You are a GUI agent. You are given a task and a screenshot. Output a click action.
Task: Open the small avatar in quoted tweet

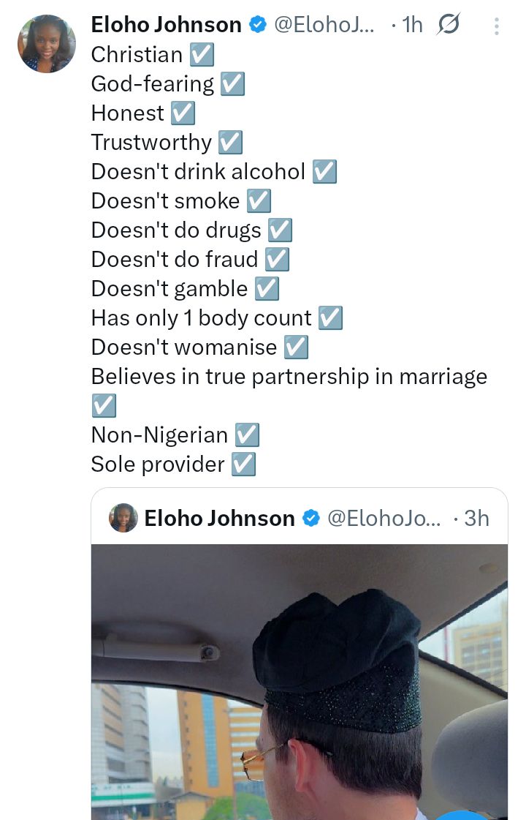[123, 518]
